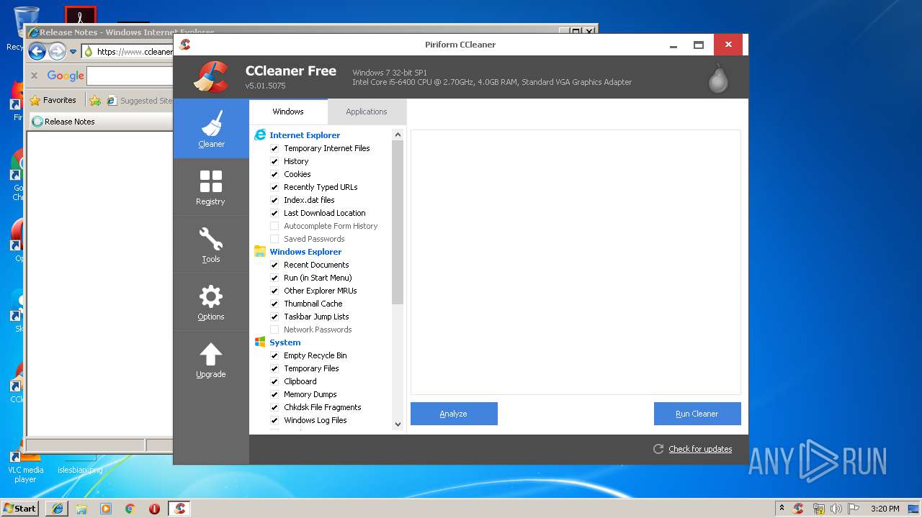
Task: Uncheck Empty Recycle Bin checkbox
Action: tap(274, 355)
